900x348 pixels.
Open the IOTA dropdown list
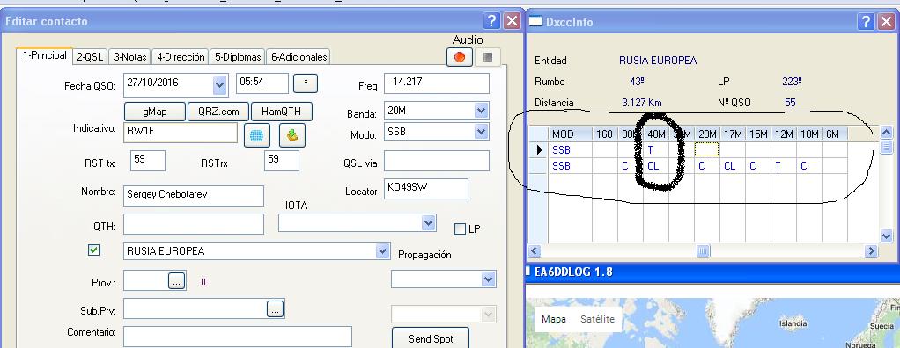428,222
